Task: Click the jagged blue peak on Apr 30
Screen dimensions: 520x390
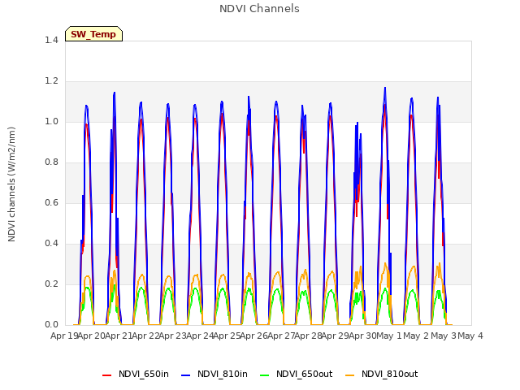Action: (357, 123)
